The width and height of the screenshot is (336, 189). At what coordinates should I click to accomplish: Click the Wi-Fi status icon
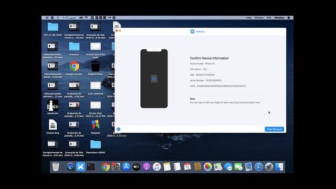pos(86,18)
